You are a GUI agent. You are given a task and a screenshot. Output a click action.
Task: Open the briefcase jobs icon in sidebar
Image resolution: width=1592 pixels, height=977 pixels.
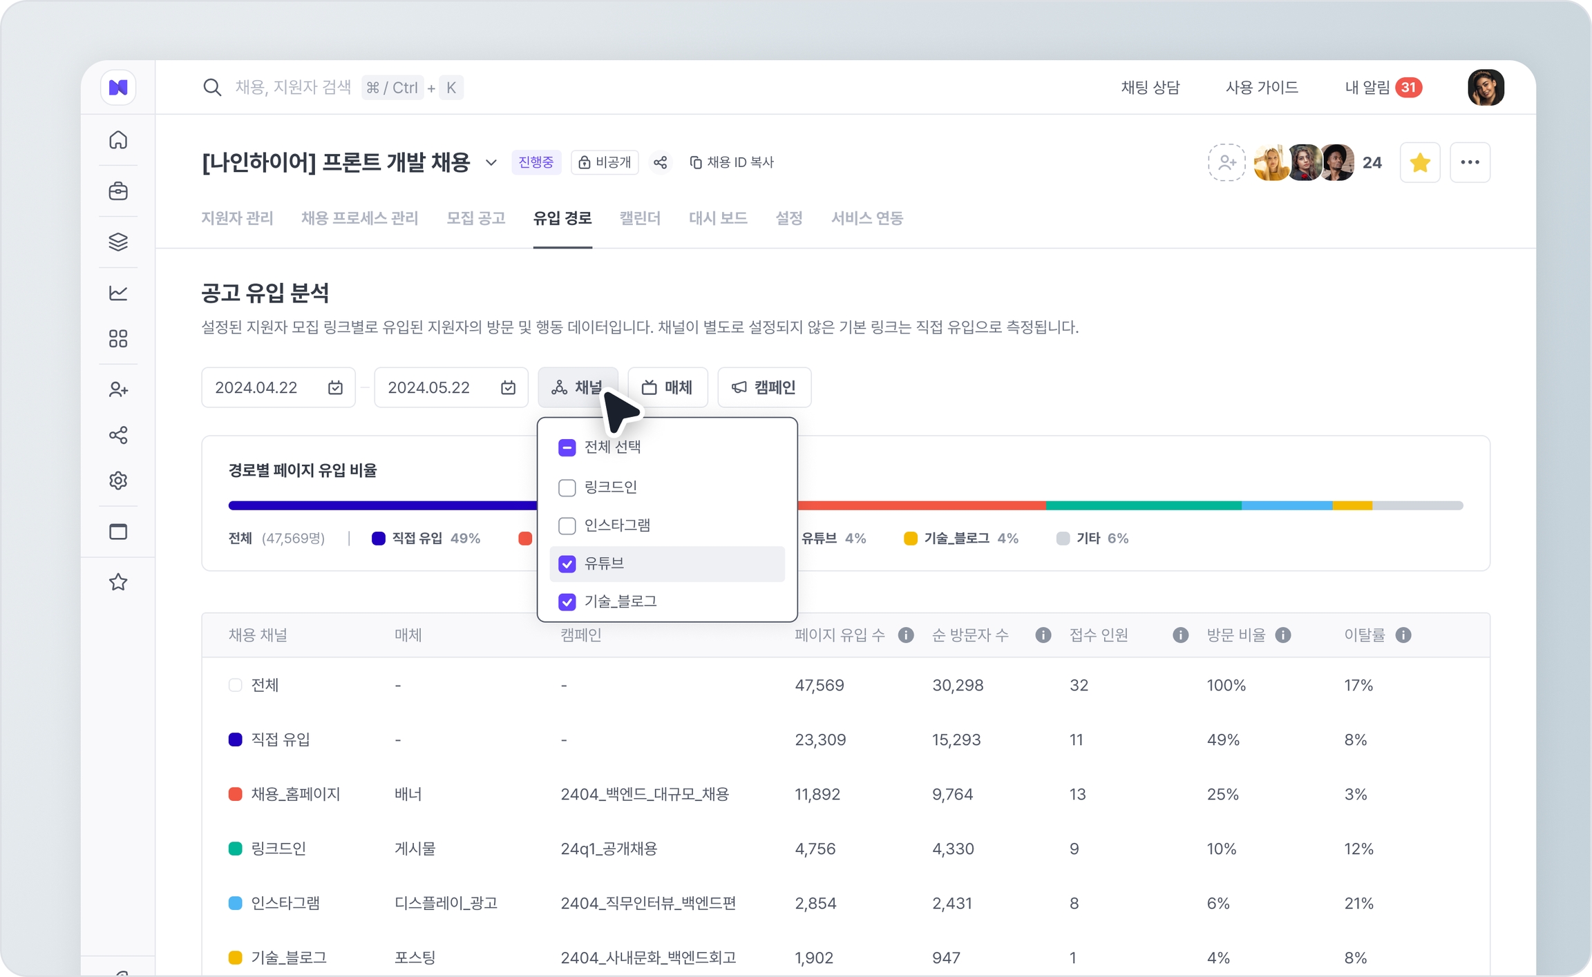click(118, 191)
